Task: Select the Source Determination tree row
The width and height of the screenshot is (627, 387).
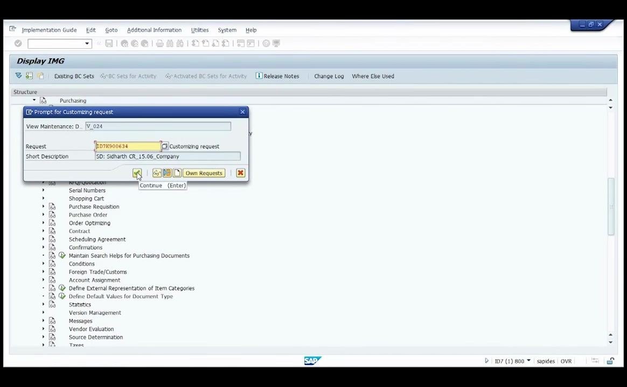Action: 95,337
